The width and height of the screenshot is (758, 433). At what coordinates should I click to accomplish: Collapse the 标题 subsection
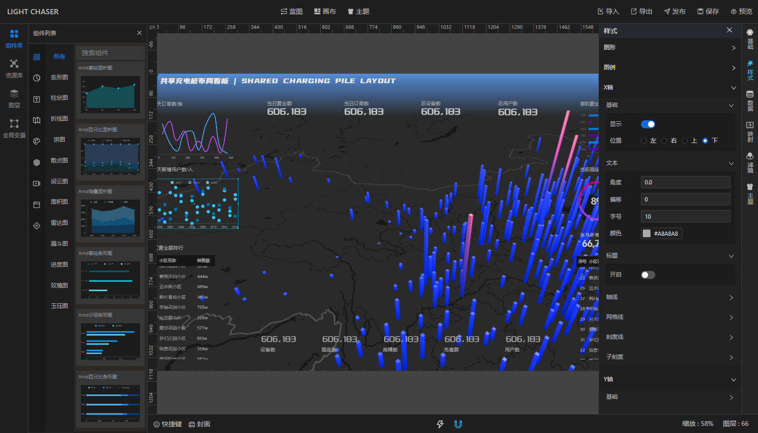pyautogui.click(x=670, y=256)
